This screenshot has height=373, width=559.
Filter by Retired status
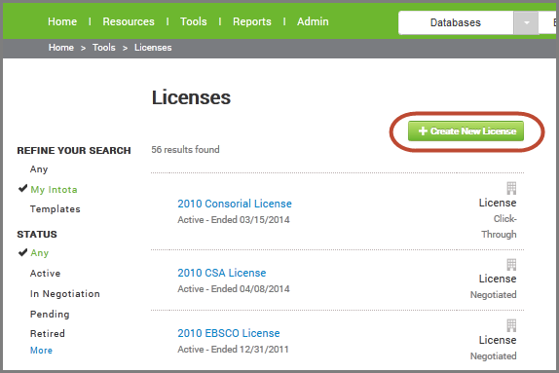click(48, 334)
